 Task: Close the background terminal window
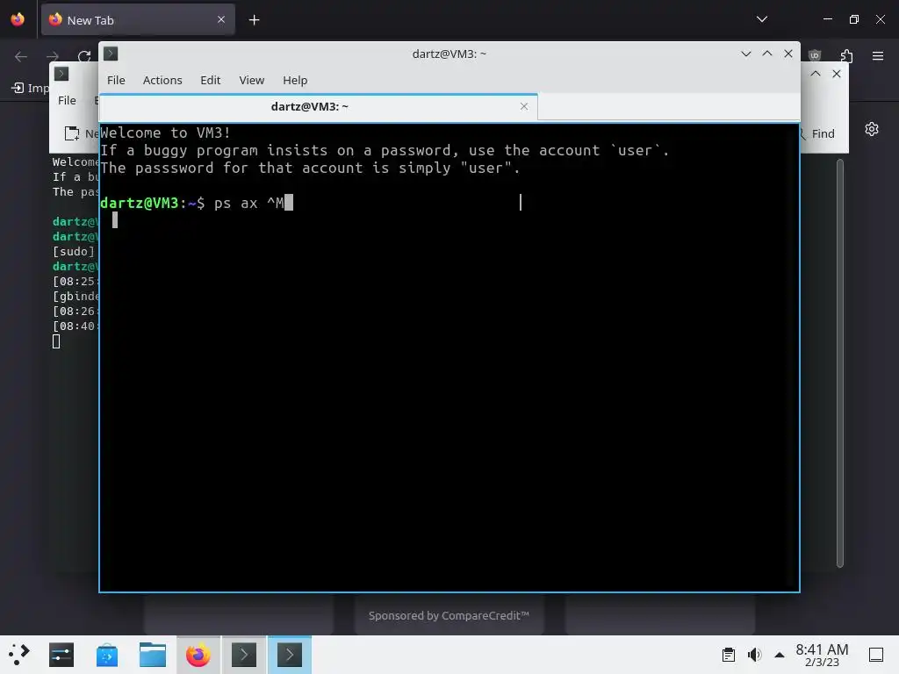point(837,74)
